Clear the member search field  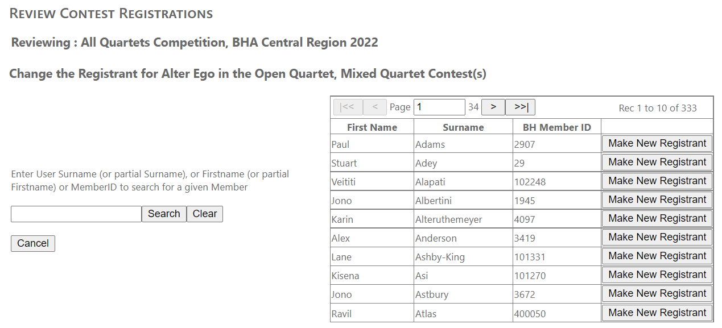pyautogui.click(x=205, y=214)
